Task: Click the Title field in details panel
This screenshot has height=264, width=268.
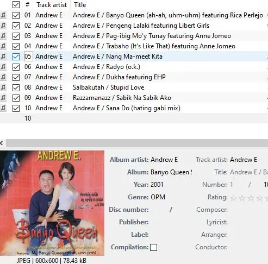Action: click(248, 172)
